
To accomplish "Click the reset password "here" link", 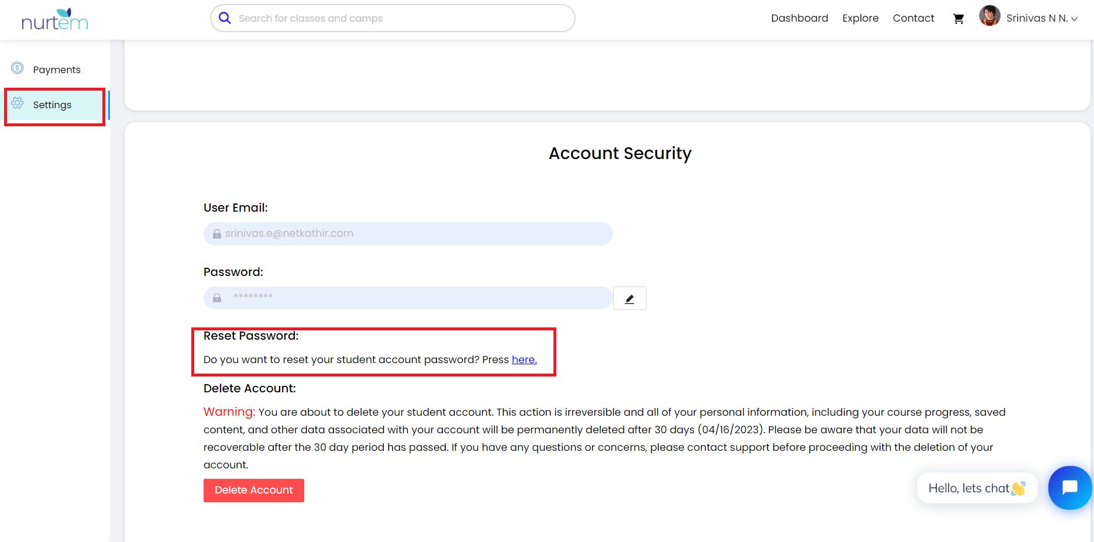I will [x=524, y=360].
